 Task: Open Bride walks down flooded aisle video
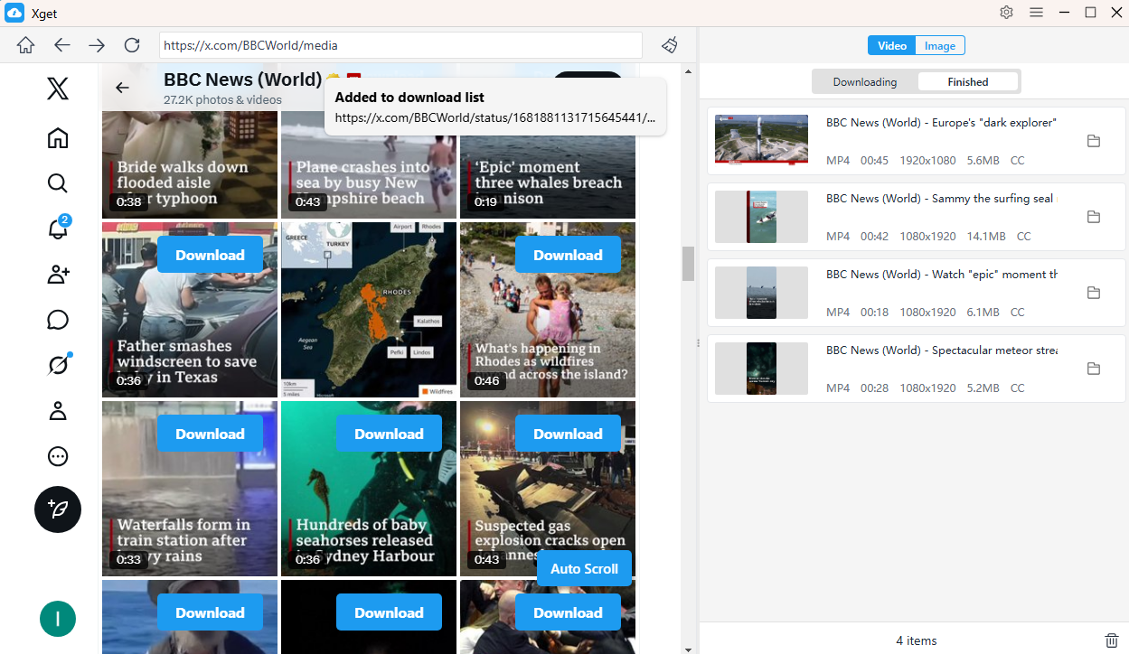click(190, 163)
